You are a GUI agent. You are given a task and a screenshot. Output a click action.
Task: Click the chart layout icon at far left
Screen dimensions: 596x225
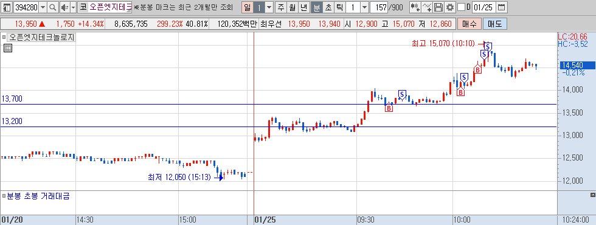[7, 7]
